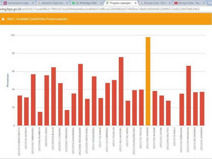Click the short NGAMBON bar
This screenshot has height=159, width=212.
point(40,119)
